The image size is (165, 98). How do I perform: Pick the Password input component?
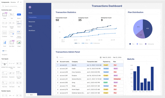tap(12, 73)
